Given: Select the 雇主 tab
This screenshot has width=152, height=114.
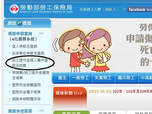Looking at the screenshot, I should tap(62, 78).
